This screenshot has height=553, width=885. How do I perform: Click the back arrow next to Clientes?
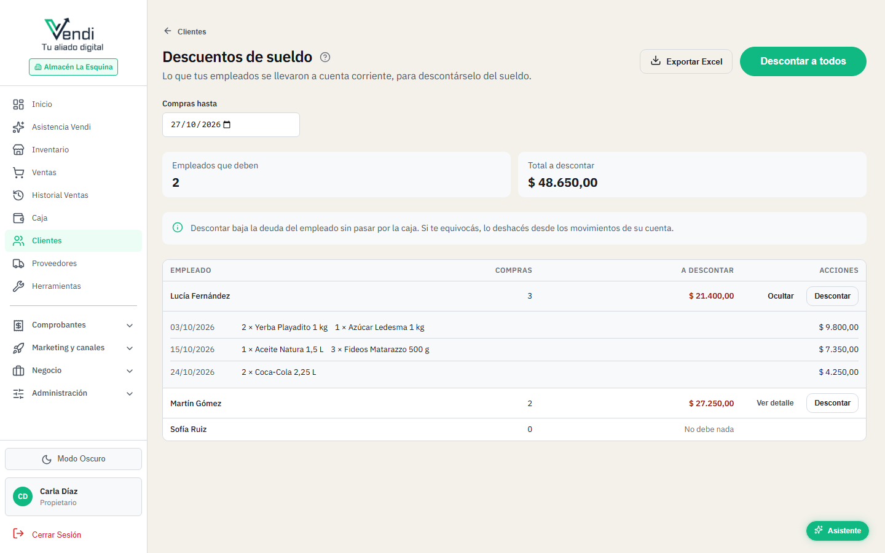coord(168,31)
